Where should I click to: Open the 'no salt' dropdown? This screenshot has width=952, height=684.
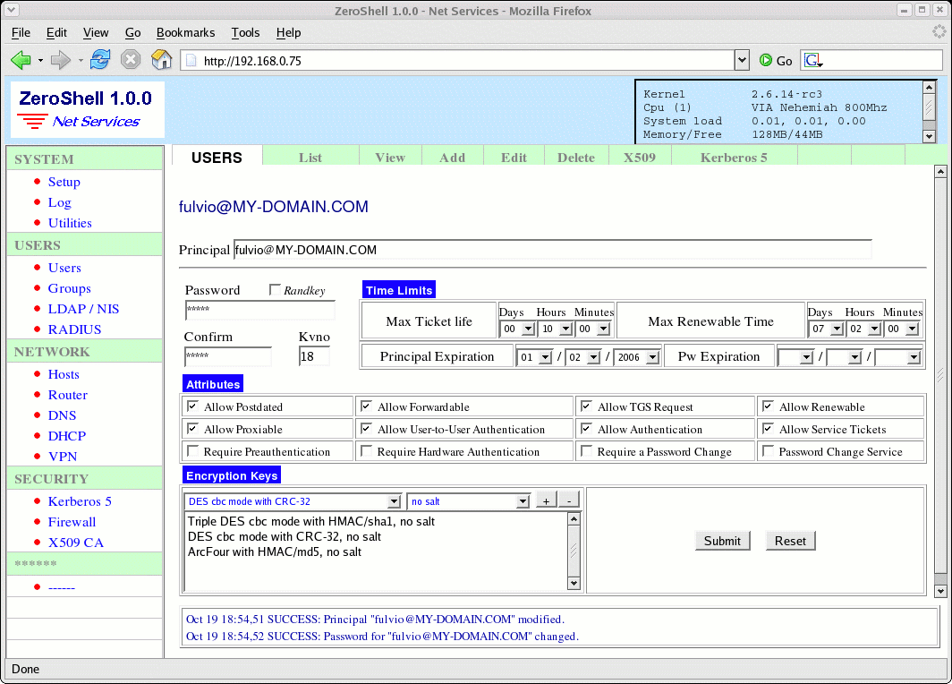pyautogui.click(x=469, y=501)
